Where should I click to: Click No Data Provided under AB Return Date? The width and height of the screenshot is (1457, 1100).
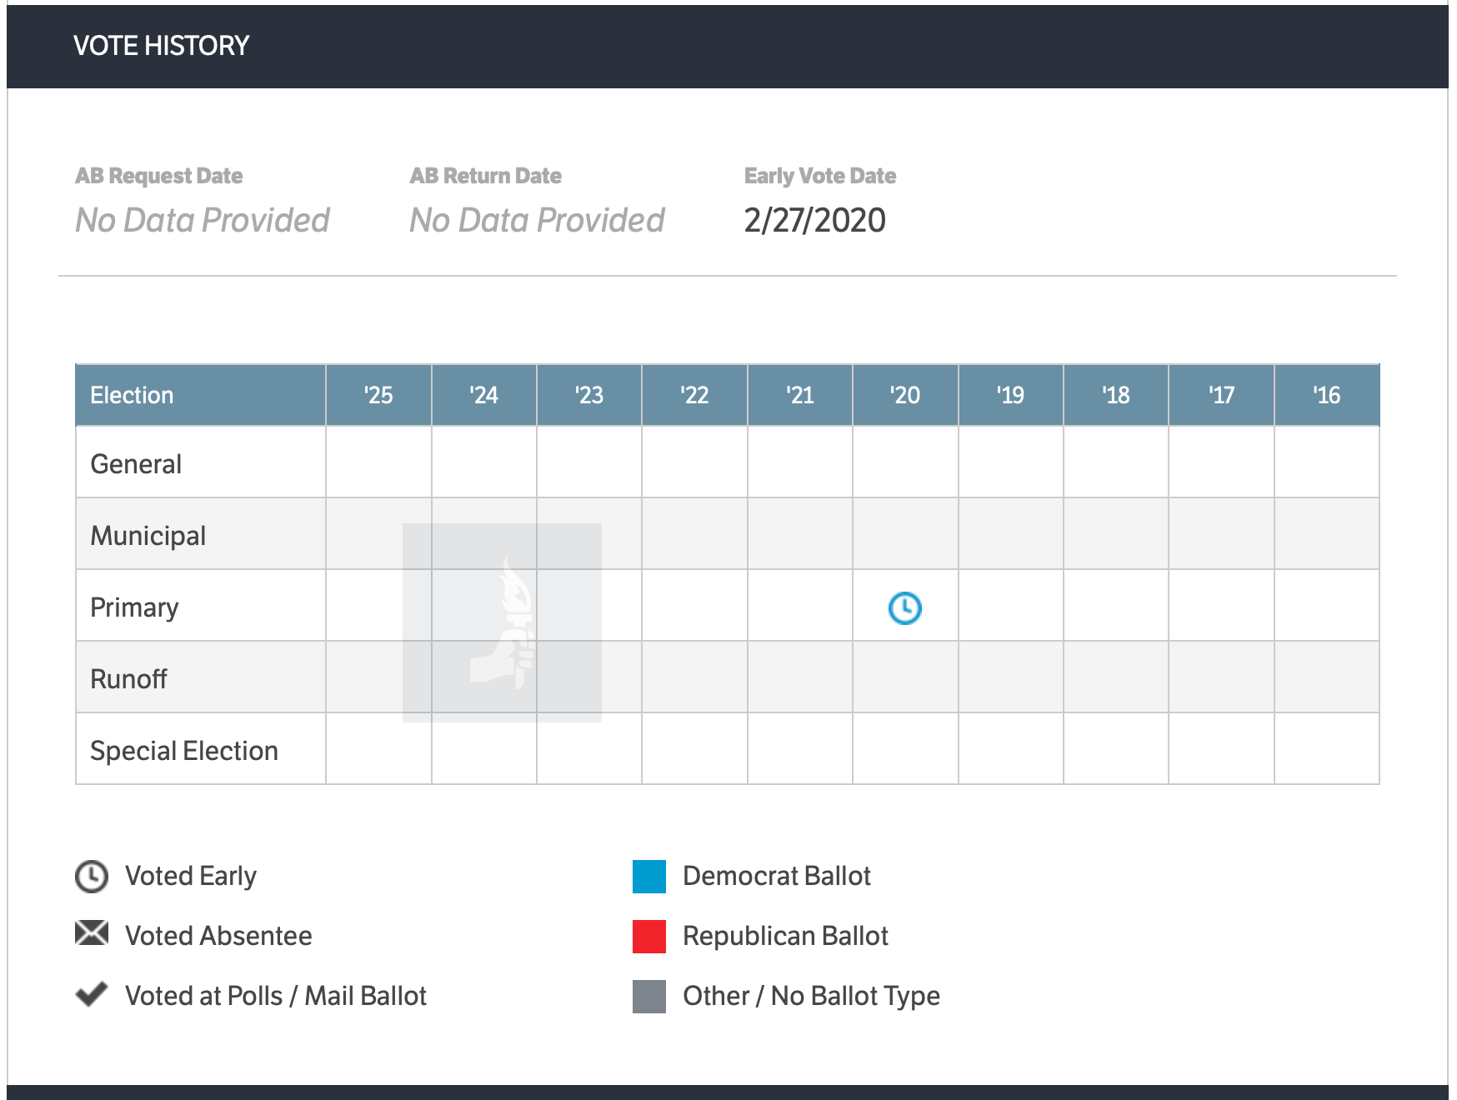coord(537,220)
